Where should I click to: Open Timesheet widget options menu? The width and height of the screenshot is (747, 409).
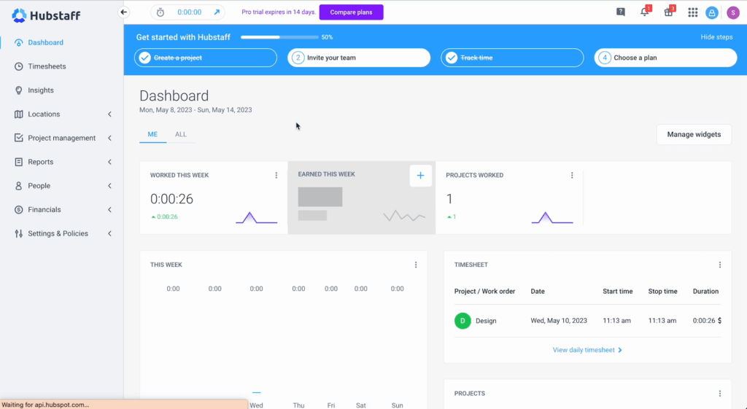coord(720,265)
